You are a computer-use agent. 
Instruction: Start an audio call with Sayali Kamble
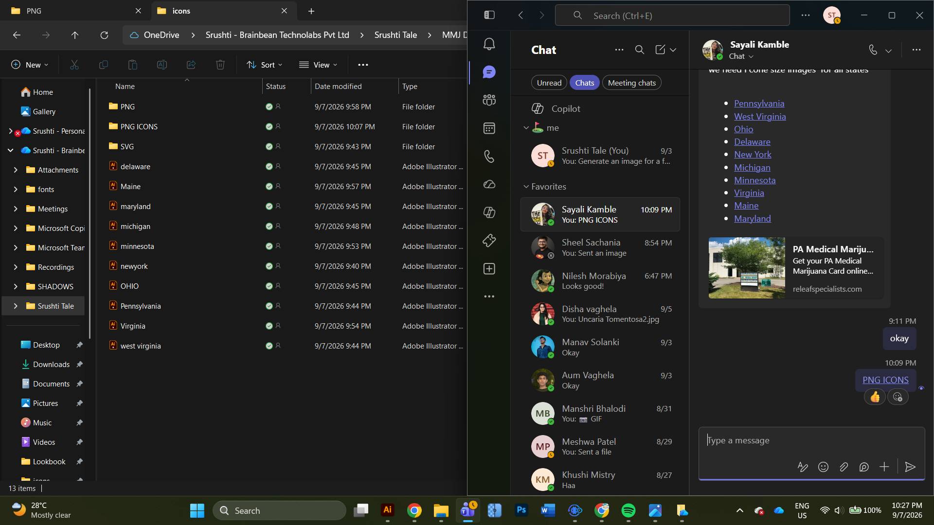(873, 50)
